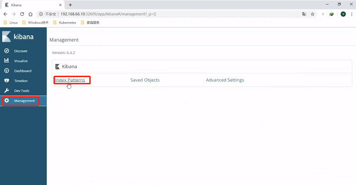Open Dashboard via the gauge icon
Viewport: 356px width, 185px height.
point(7,71)
